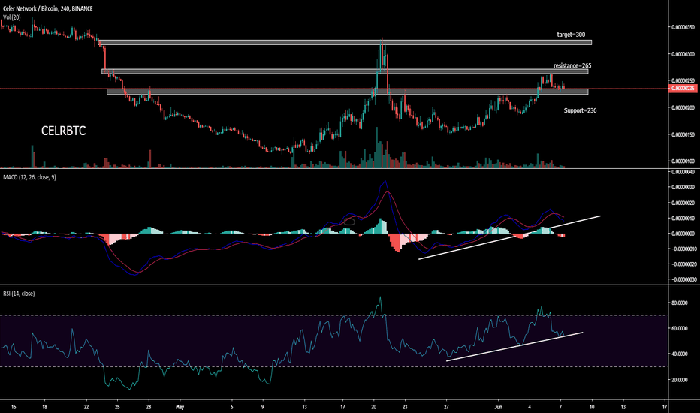Select the resistance zone rectangle near 265
This screenshot has width=700, height=413.
[345, 71]
